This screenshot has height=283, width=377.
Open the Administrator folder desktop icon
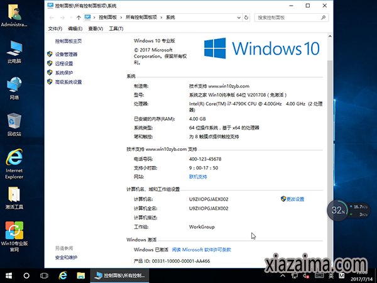coord(14,15)
